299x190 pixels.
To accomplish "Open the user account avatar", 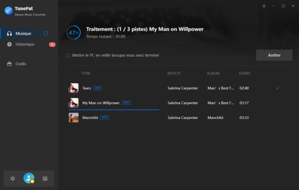I will pyautogui.click(x=29, y=178).
